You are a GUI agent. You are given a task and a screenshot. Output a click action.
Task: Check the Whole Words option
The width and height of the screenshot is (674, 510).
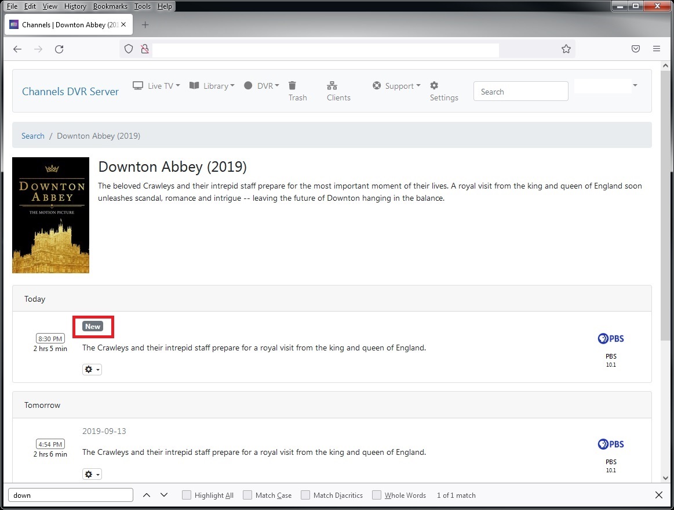coord(377,495)
